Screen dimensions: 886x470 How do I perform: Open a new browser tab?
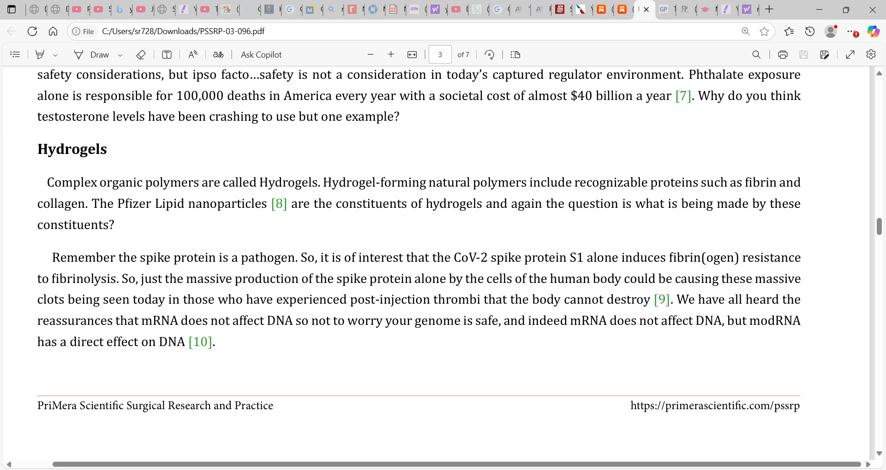pos(769,9)
